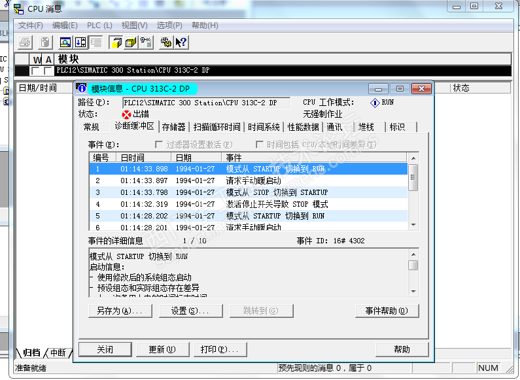Click the 设置(S)... button
The height and width of the screenshot is (380, 520).
point(190,311)
